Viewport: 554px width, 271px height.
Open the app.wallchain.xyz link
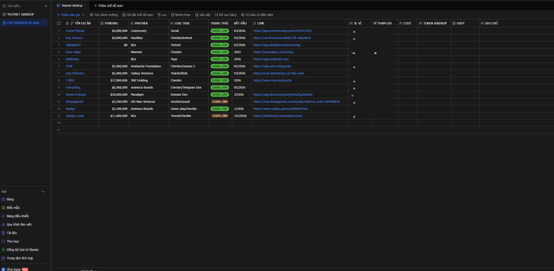pyautogui.click(x=271, y=59)
